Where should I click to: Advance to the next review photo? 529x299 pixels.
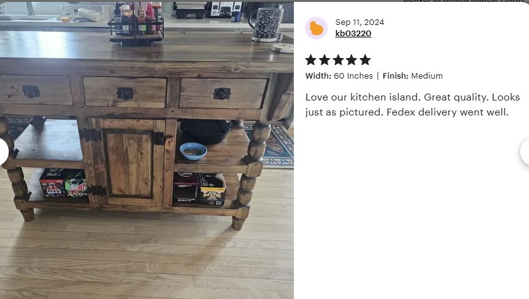click(x=525, y=152)
